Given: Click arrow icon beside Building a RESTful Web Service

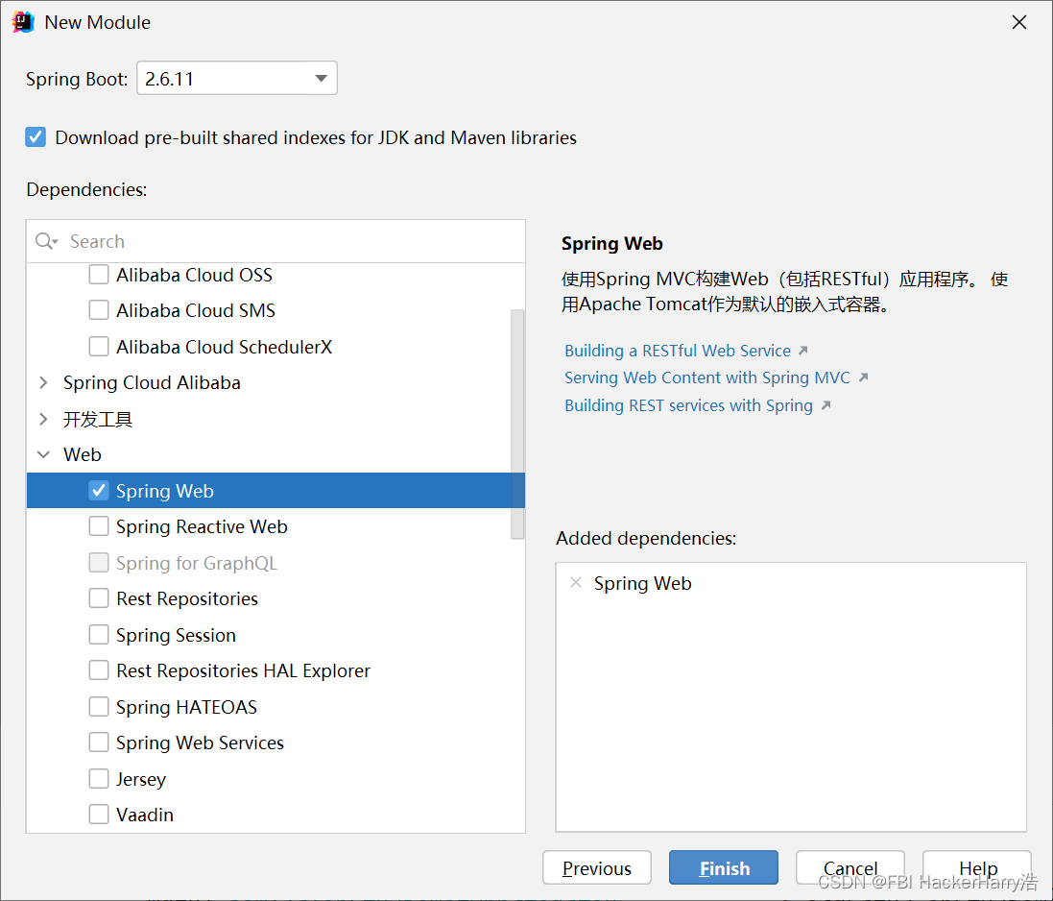Looking at the screenshot, I should 803,351.
